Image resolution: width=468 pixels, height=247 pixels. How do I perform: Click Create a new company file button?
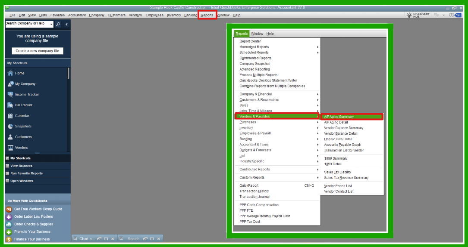click(x=37, y=51)
